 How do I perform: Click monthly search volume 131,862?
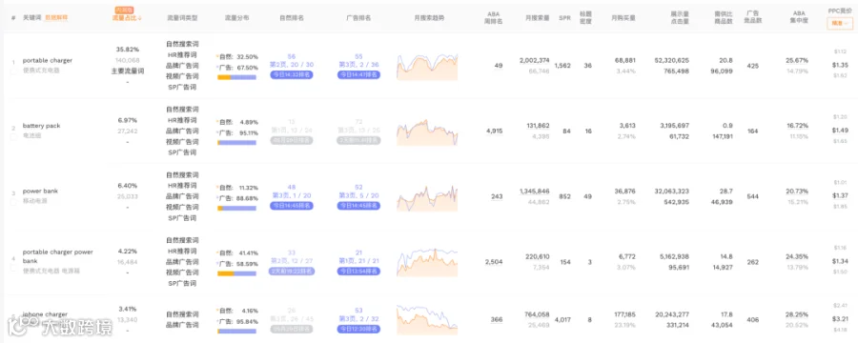point(537,125)
